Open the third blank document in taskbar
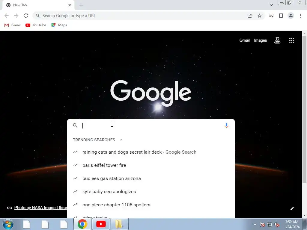 click(x=64, y=224)
